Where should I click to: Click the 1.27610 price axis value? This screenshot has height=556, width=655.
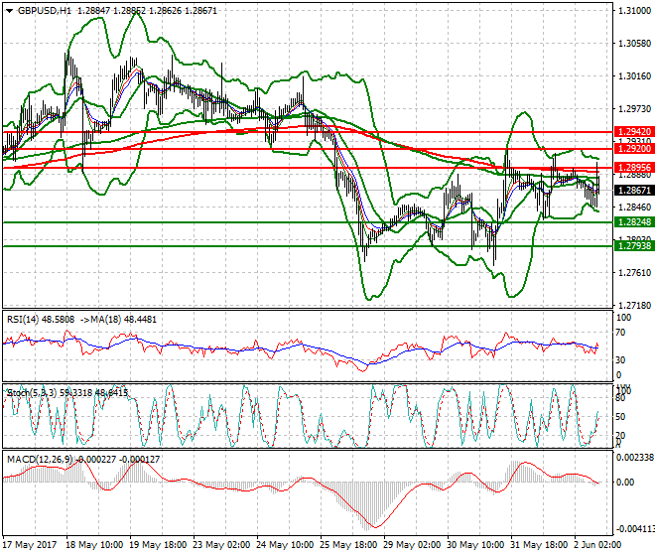coord(634,273)
